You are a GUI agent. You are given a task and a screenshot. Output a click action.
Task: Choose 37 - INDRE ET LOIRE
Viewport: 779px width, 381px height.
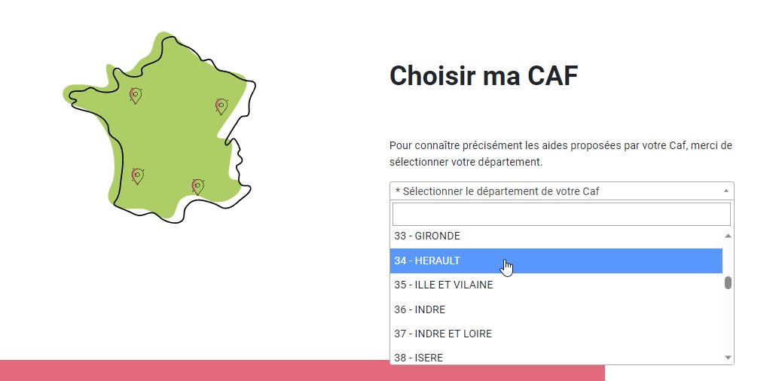pyautogui.click(x=556, y=334)
